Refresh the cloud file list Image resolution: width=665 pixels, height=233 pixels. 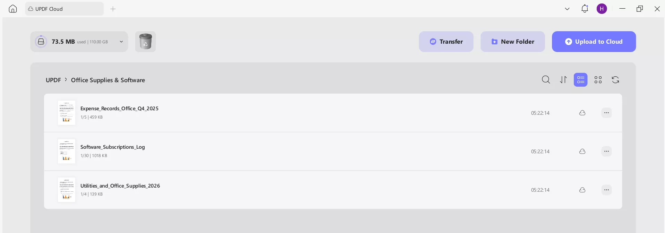(615, 80)
